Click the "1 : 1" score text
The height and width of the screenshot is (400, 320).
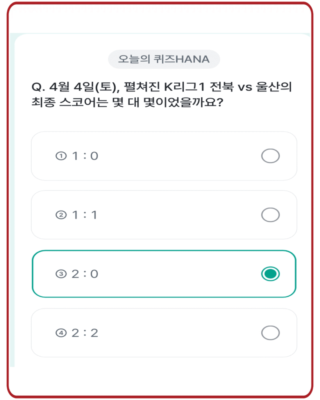point(85,215)
